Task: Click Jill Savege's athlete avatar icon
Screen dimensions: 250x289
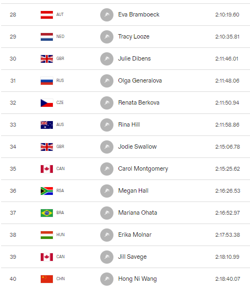Action: [x=107, y=257]
